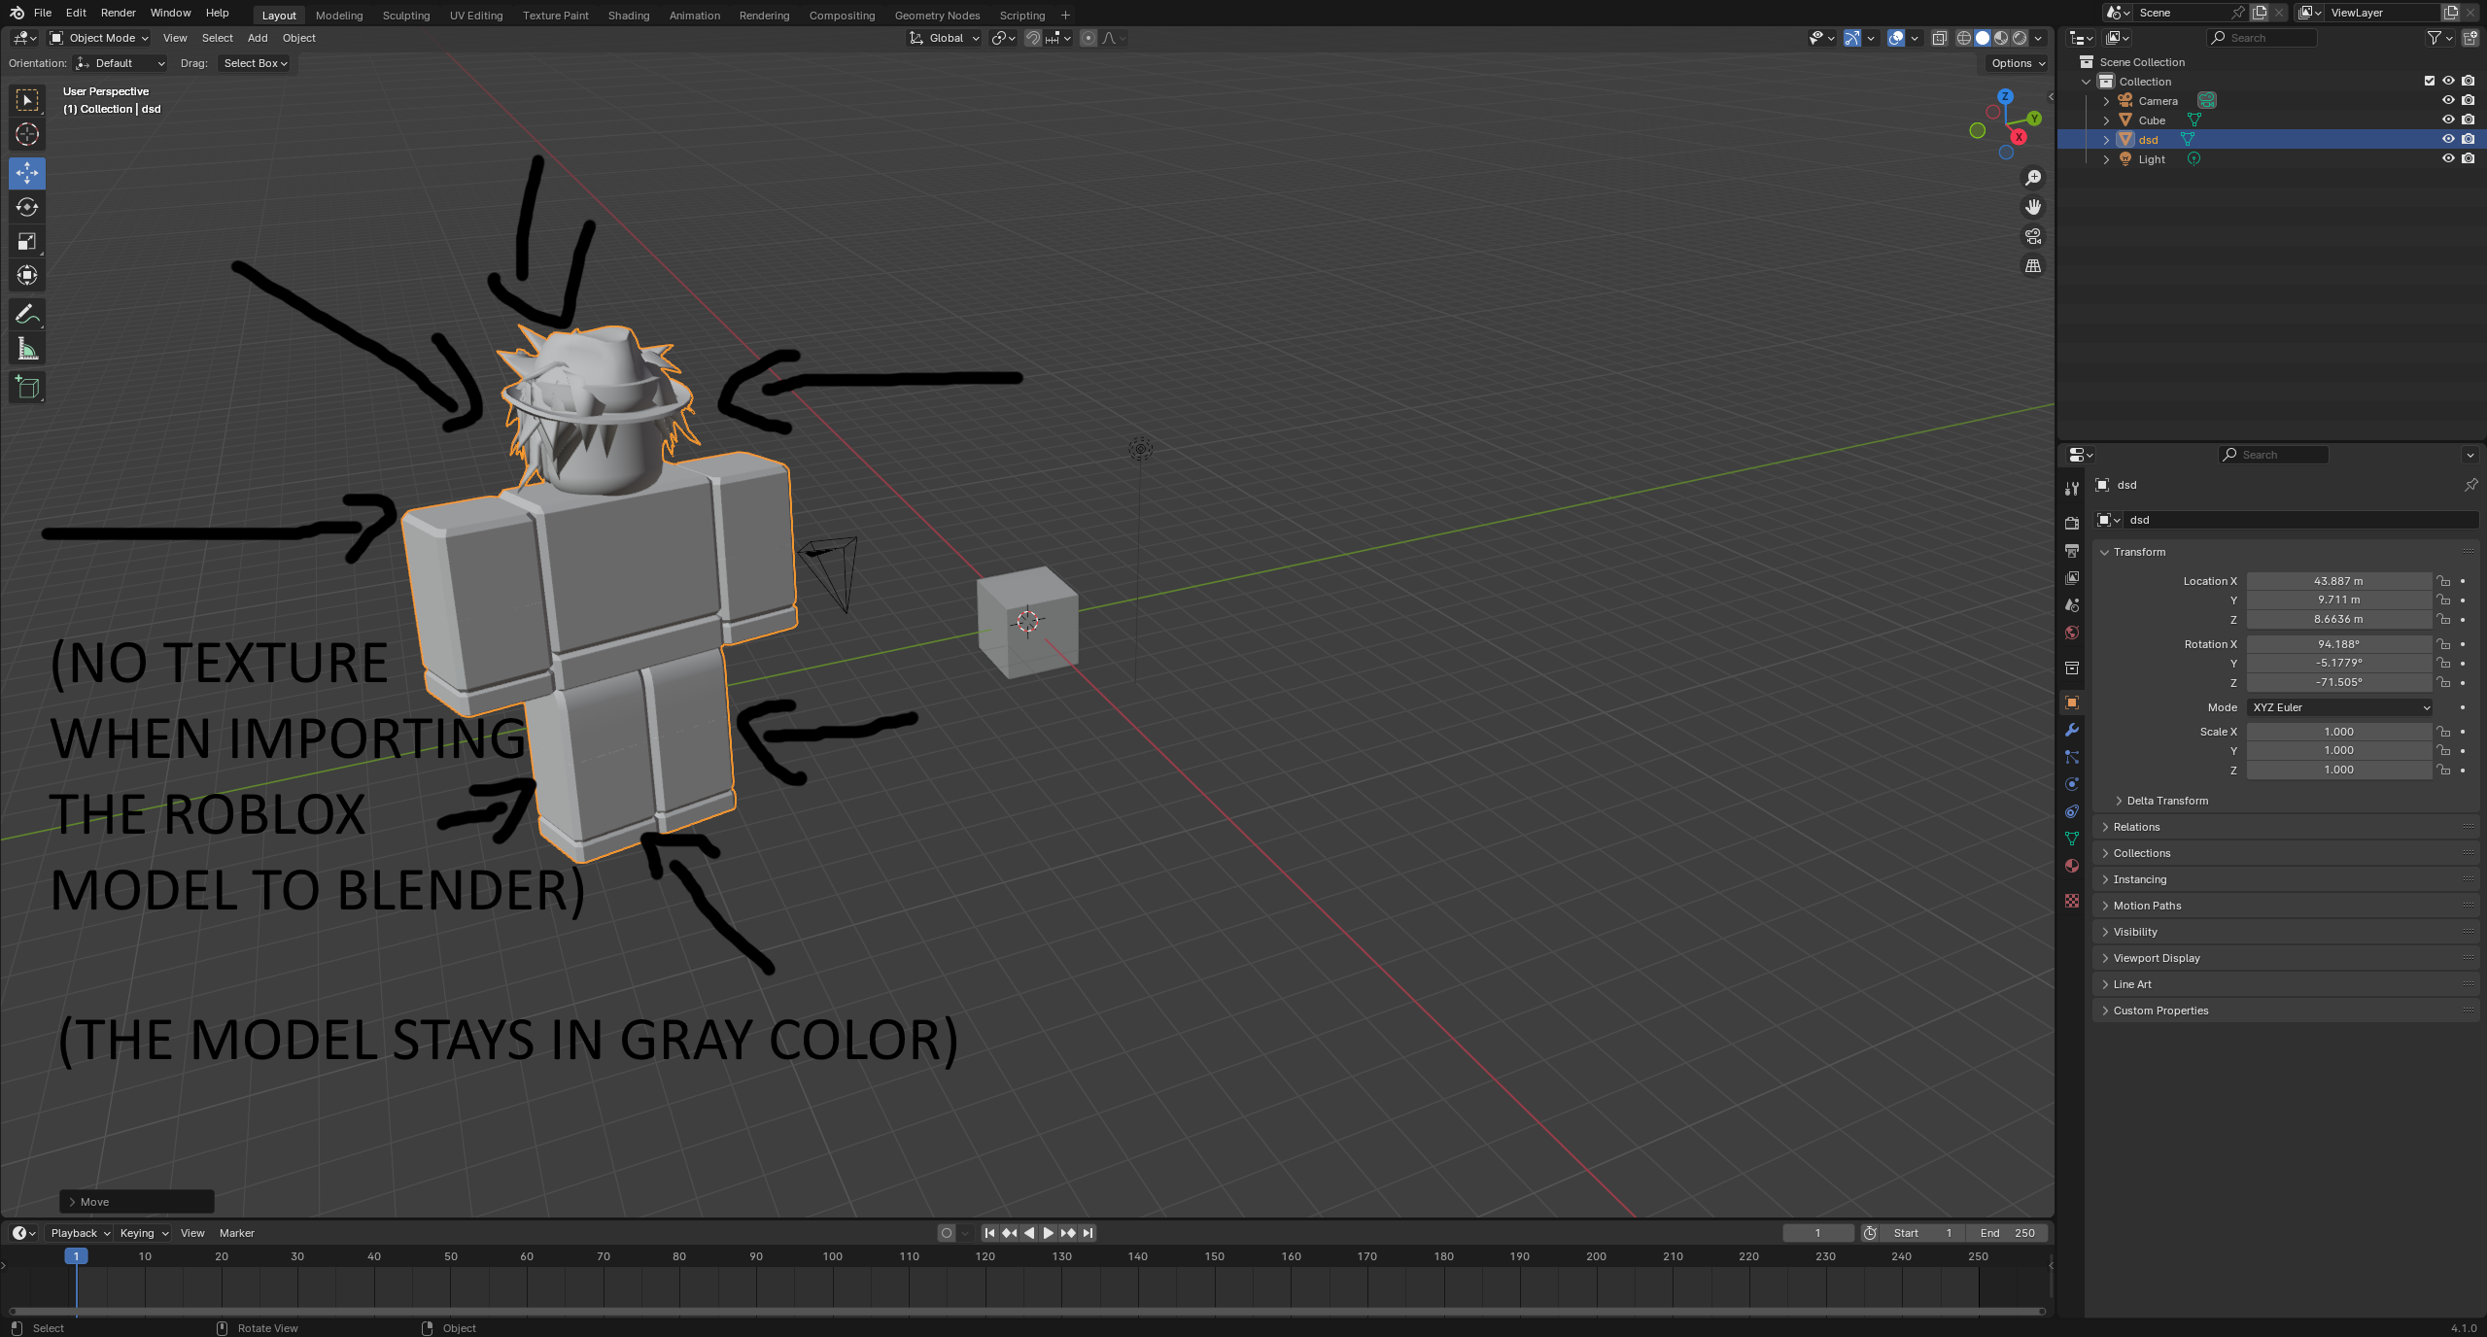The width and height of the screenshot is (2487, 1337).
Task: Open the viewport Options popover
Action: [x=2018, y=63]
